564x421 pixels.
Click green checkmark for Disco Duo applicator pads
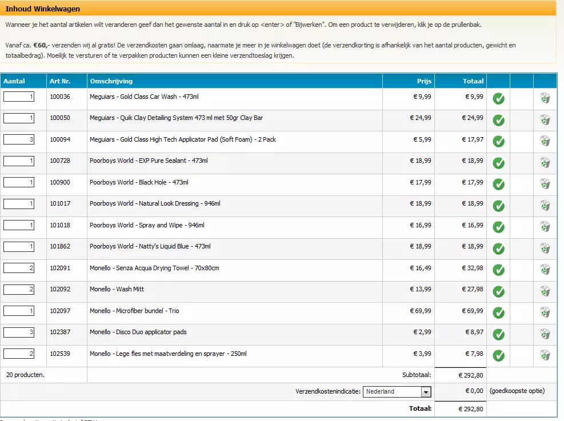pos(498,334)
